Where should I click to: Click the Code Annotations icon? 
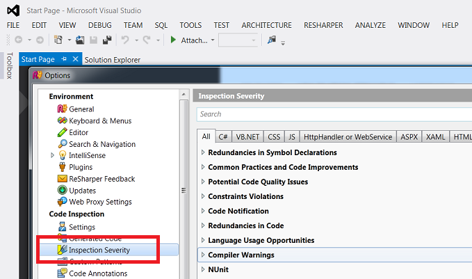[x=62, y=273]
